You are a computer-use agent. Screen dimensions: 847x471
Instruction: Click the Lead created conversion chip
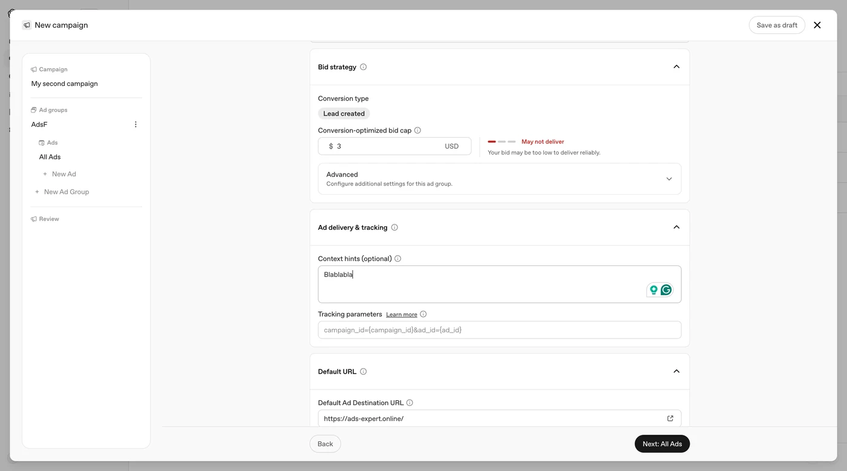344,114
